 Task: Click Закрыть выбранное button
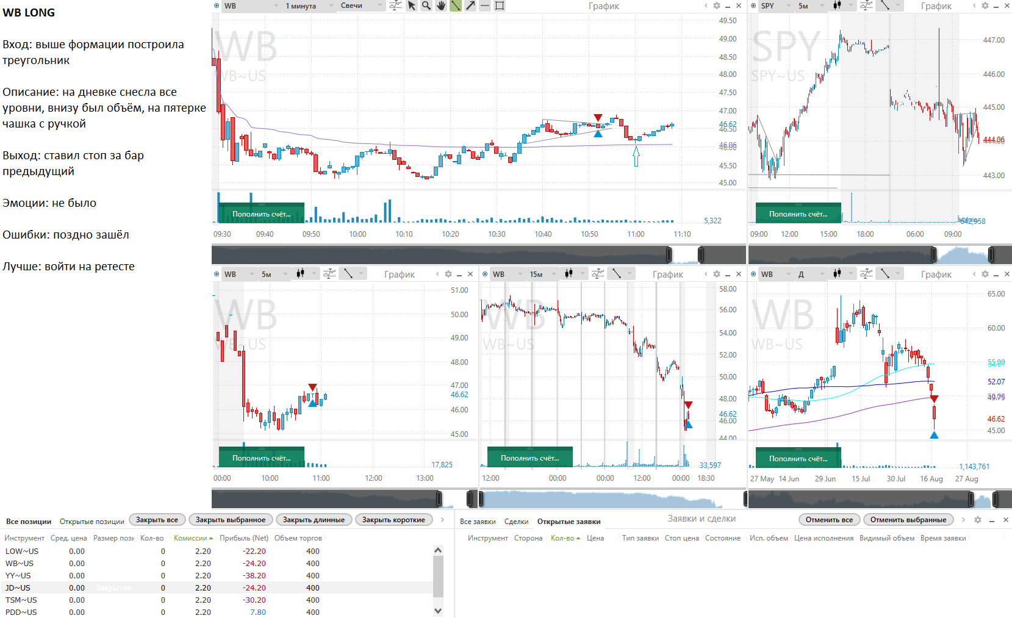pos(231,520)
